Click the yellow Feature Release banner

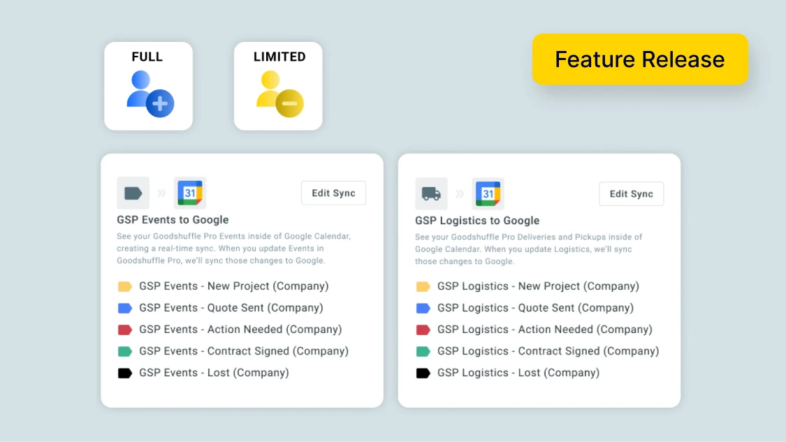[640, 59]
